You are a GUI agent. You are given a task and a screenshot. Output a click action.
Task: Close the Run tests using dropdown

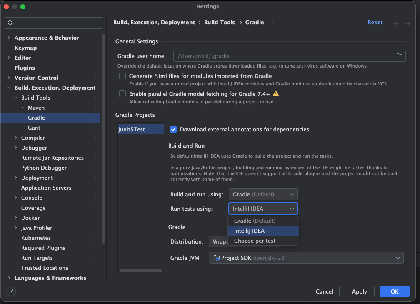pyautogui.click(x=263, y=209)
